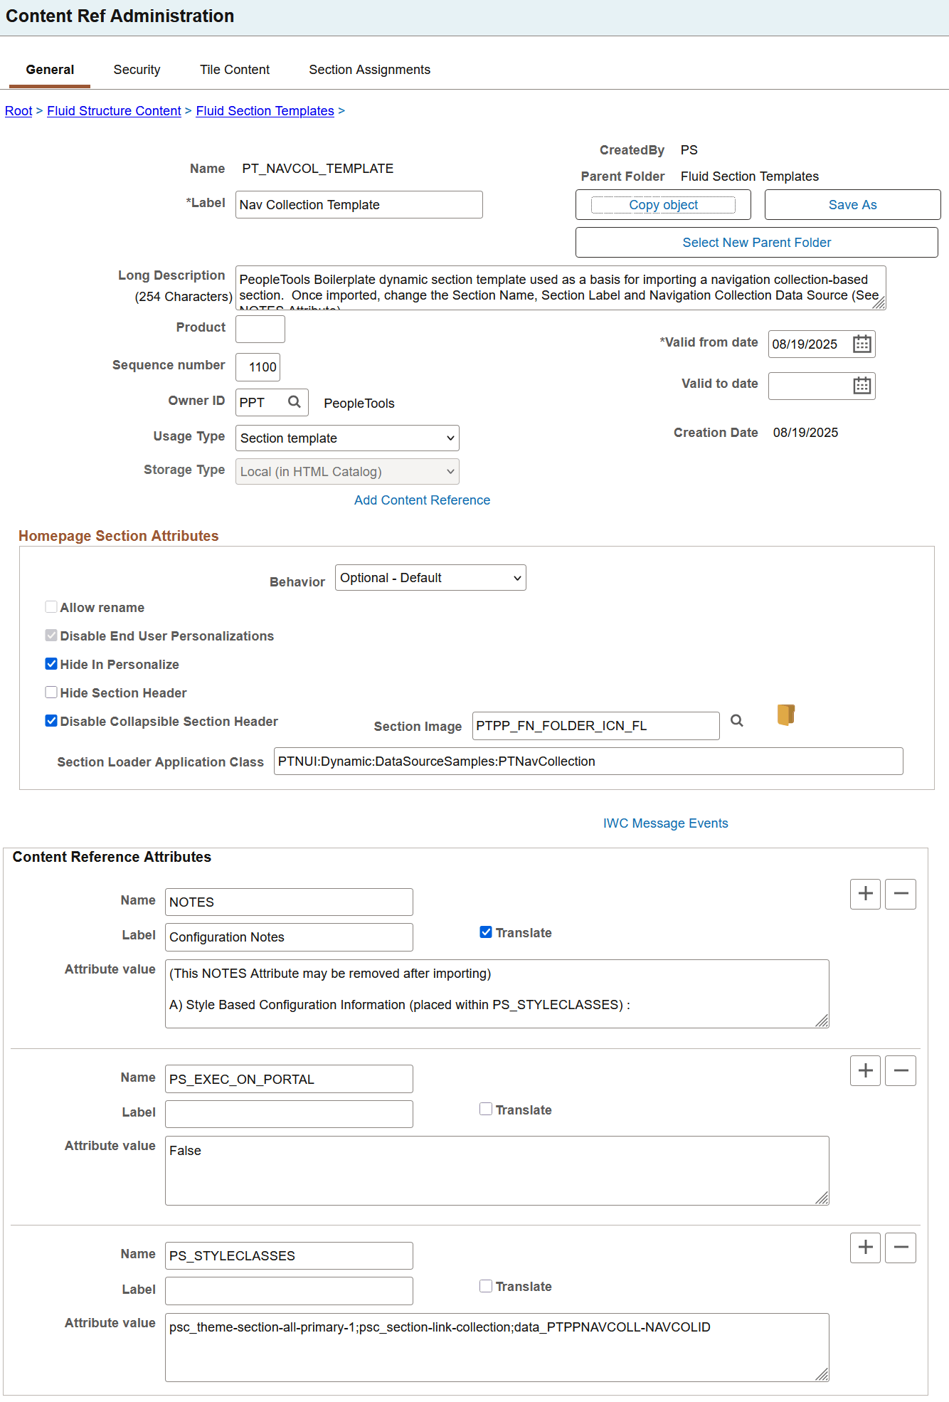Switch to the Security tab
Viewport: 949px width, 1402px height.
click(137, 69)
